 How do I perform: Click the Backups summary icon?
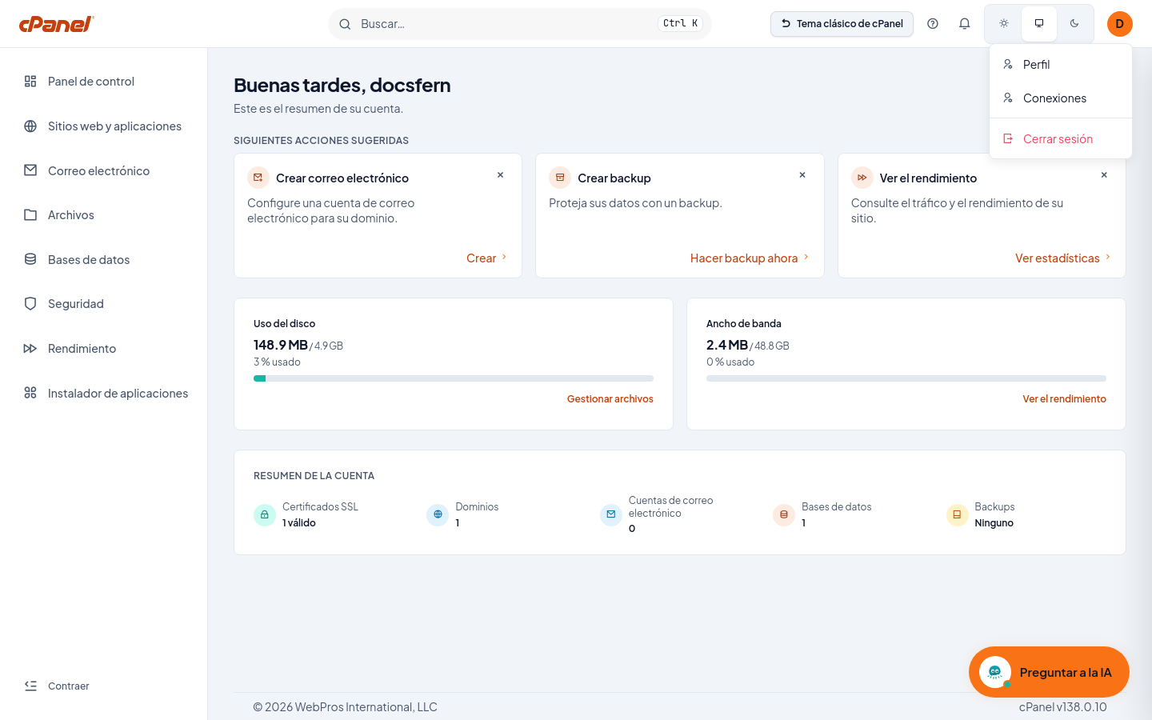(958, 515)
